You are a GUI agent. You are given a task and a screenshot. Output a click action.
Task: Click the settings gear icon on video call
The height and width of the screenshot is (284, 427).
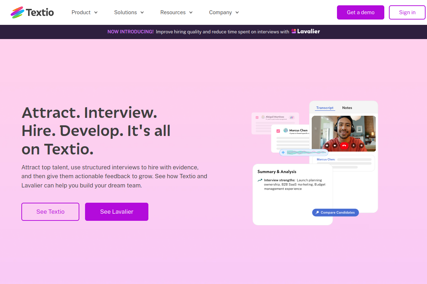pyautogui.click(x=362, y=146)
